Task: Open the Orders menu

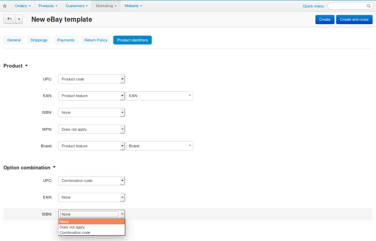Action: 22,6
